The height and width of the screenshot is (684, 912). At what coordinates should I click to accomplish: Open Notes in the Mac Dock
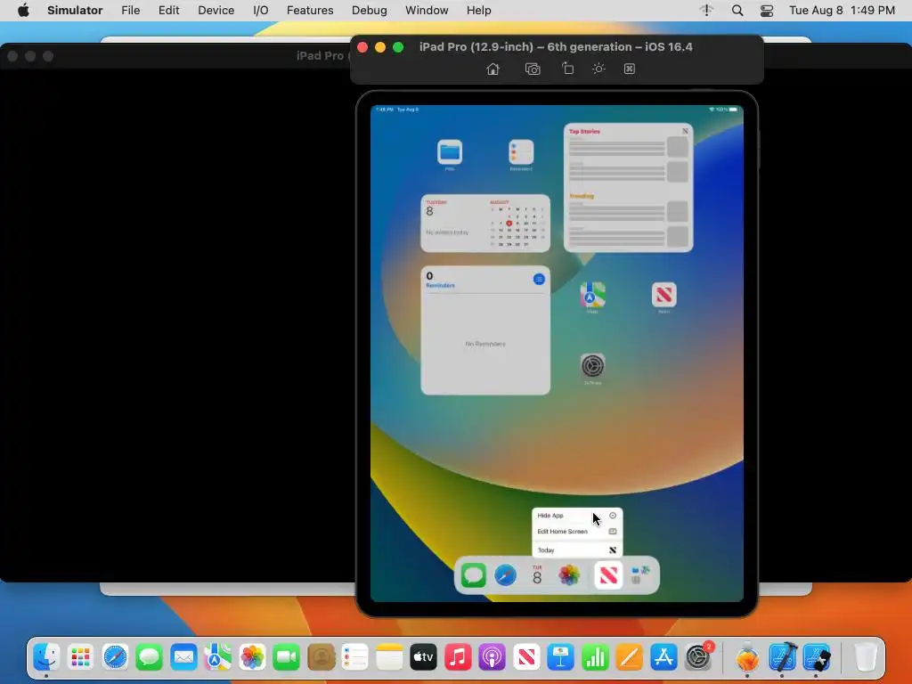389,657
